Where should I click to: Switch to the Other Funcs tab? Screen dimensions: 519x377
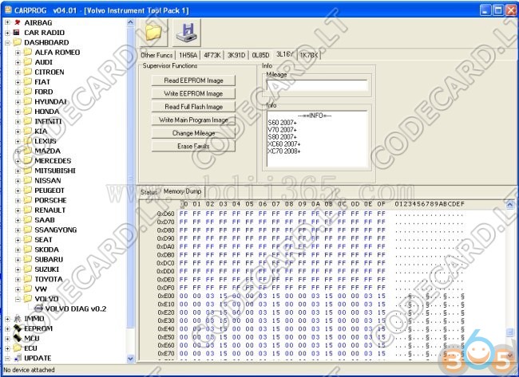coord(156,55)
